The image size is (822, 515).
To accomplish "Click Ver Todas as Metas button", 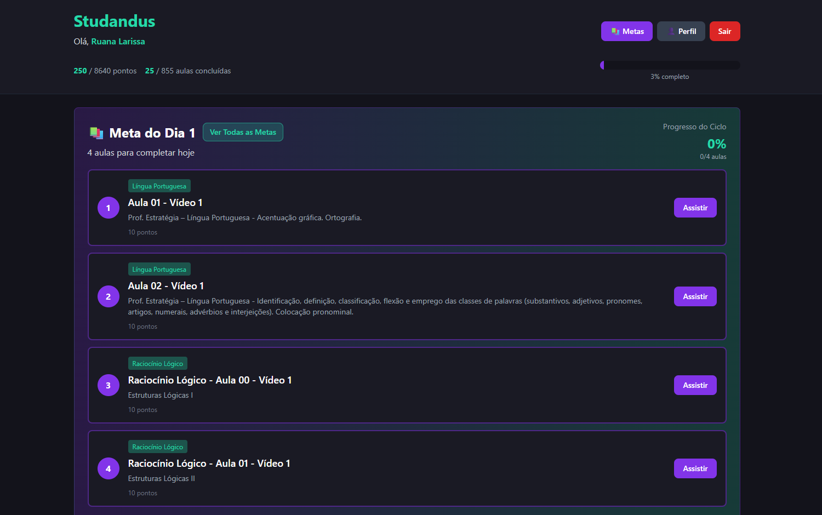I will pyautogui.click(x=243, y=132).
